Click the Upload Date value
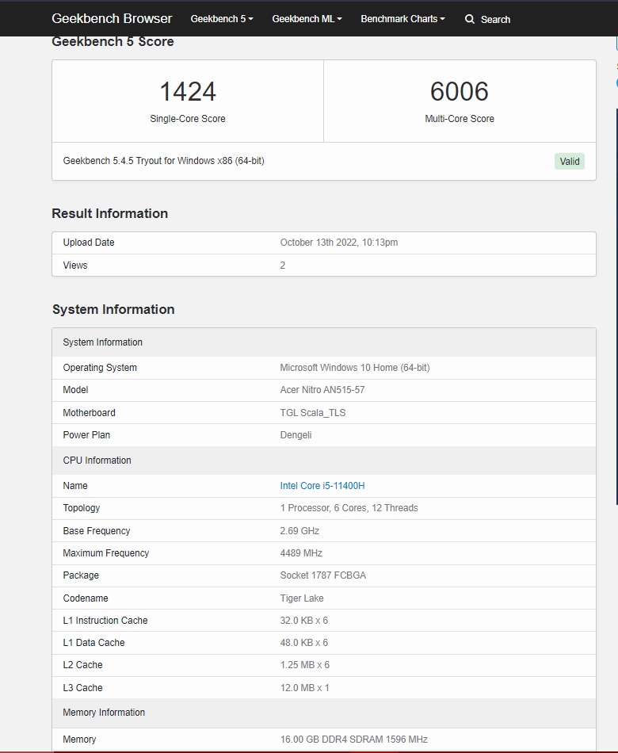Viewport: 618px width, 753px height. pos(339,243)
